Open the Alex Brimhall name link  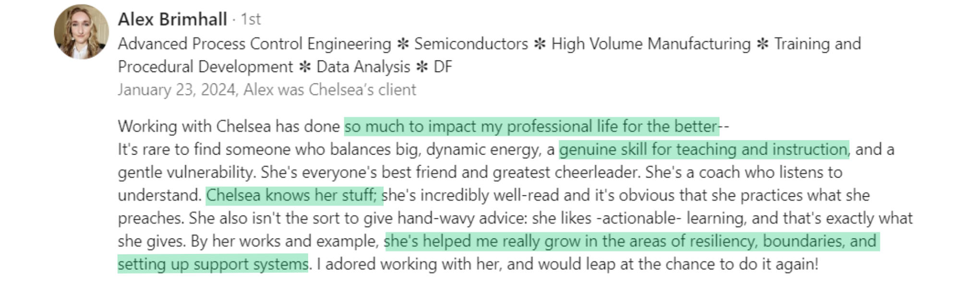pyautogui.click(x=172, y=19)
